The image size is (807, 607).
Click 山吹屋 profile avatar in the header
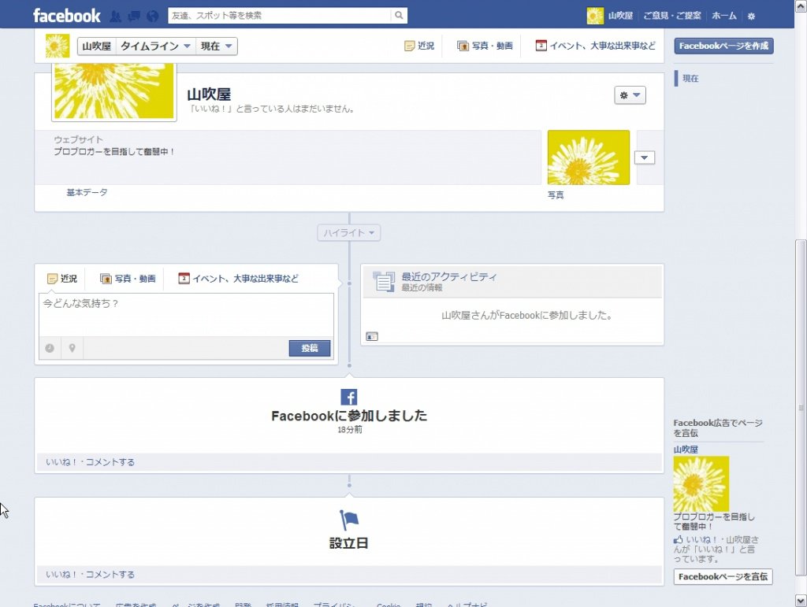(x=595, y=16)
